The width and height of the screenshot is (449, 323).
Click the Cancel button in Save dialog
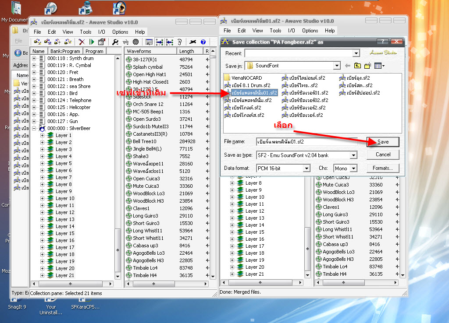tap(383, 154)
